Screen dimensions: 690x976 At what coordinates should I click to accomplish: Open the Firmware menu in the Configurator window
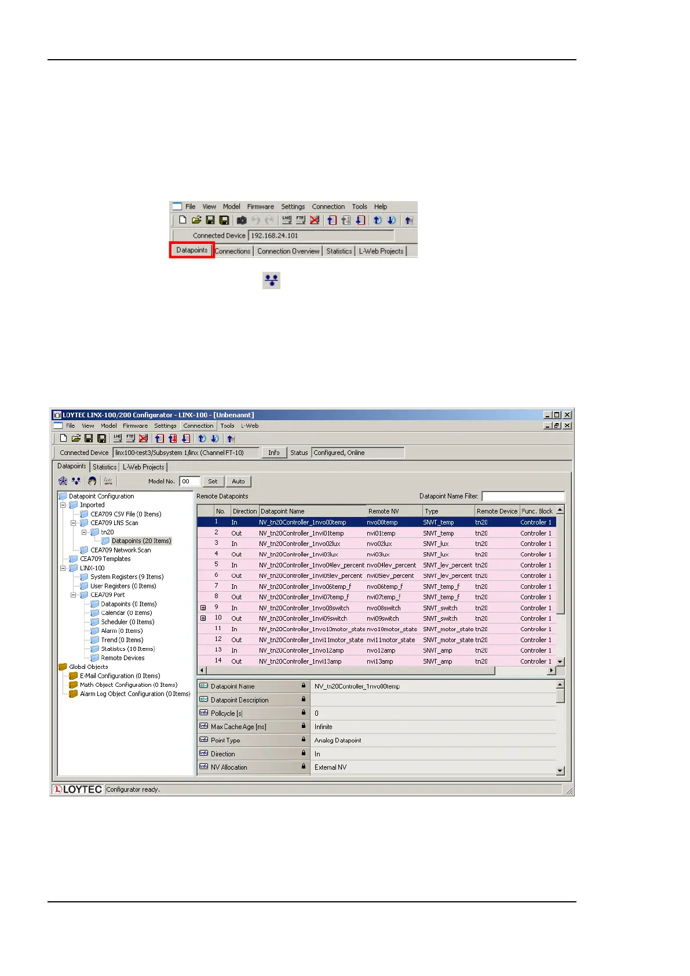point(135,425)
